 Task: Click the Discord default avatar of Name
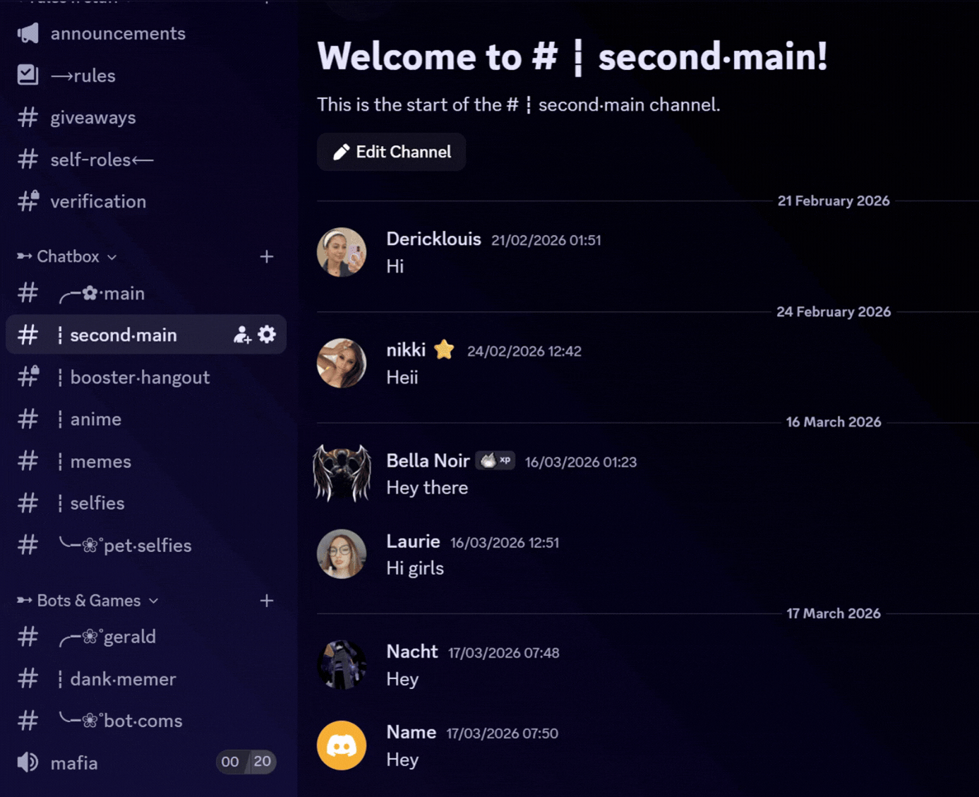coord(342,745)
